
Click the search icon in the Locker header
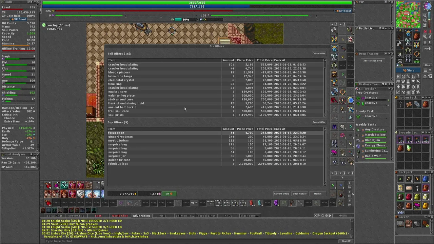426,217
